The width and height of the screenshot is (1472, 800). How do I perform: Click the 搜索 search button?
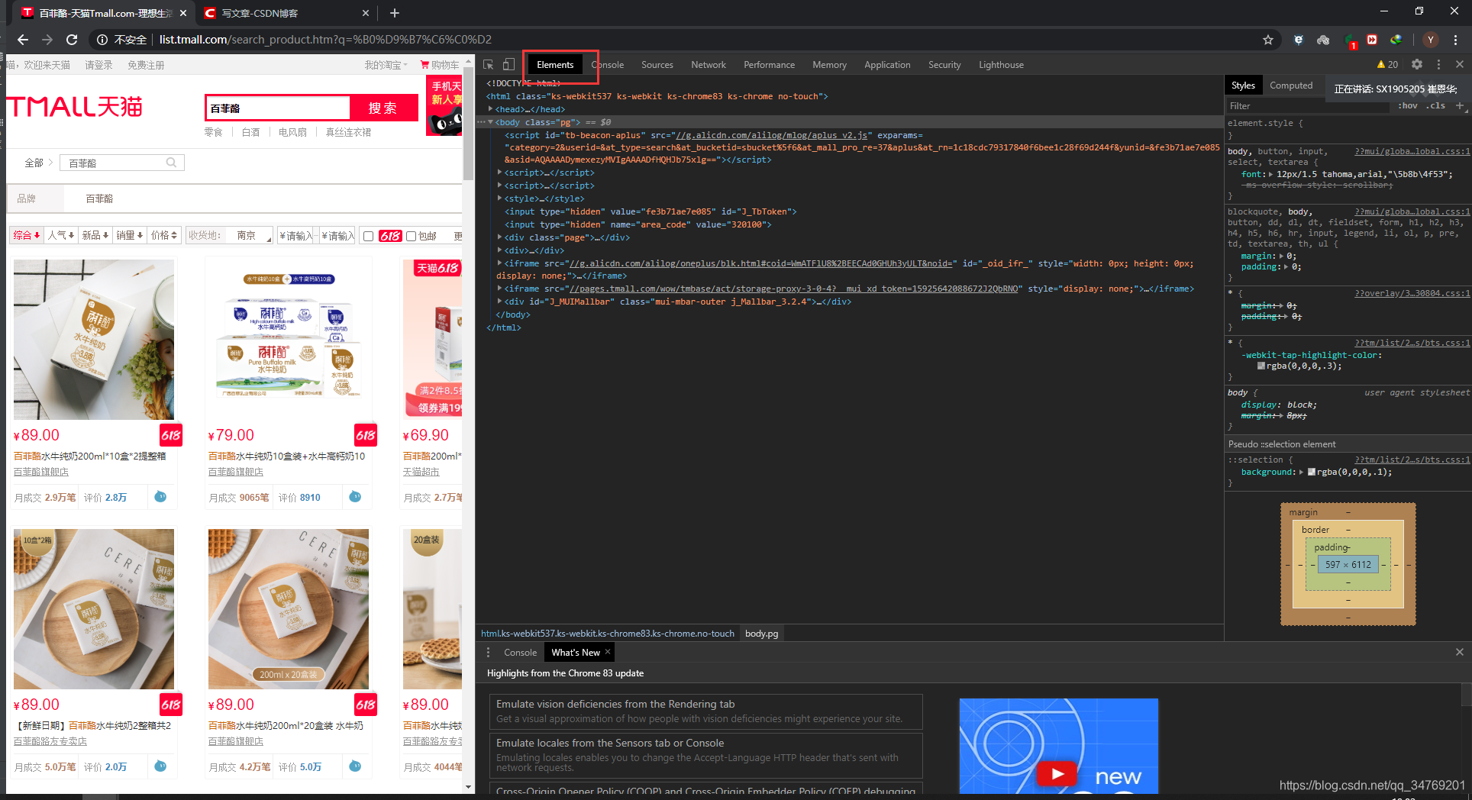383,108
